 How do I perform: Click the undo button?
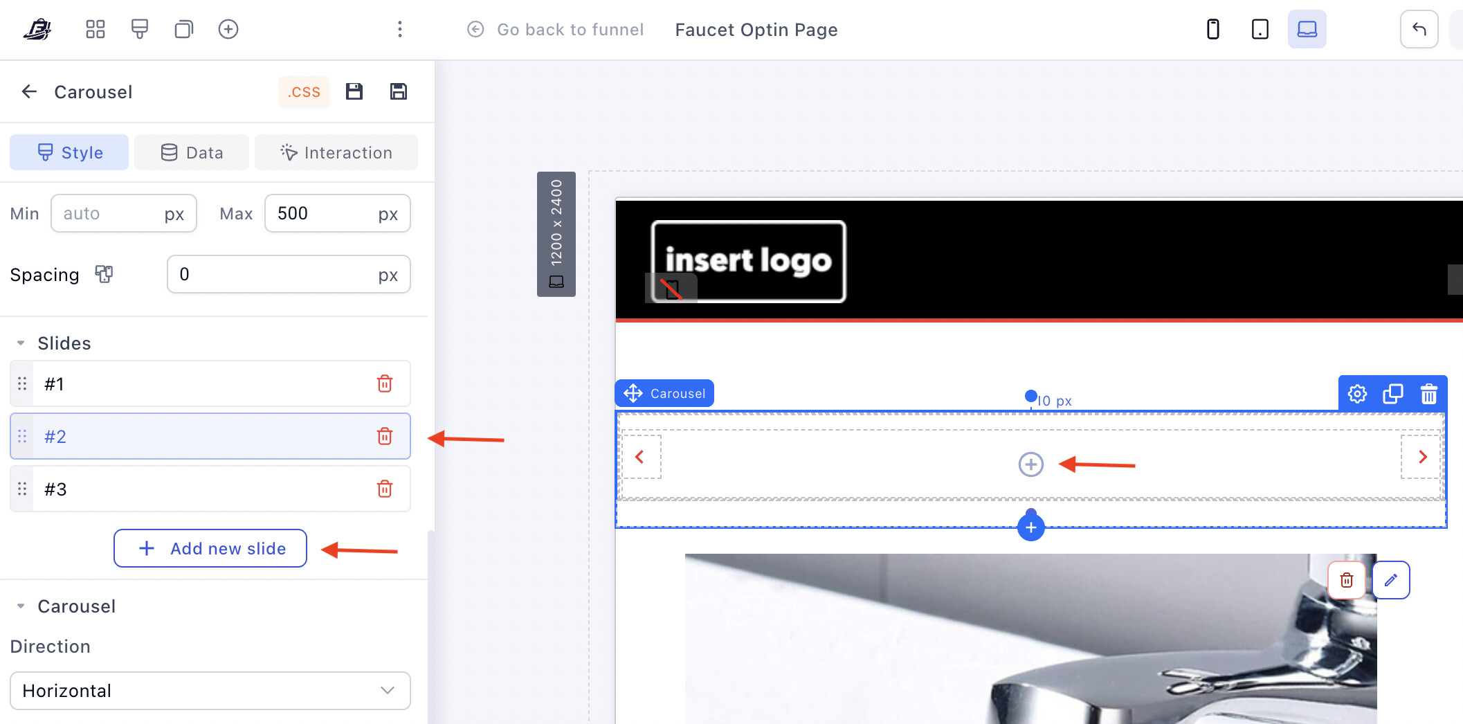point(1419,29)
